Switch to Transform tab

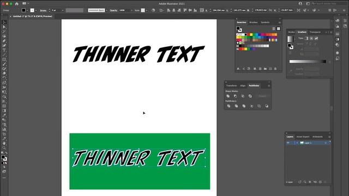coord(231,86)
